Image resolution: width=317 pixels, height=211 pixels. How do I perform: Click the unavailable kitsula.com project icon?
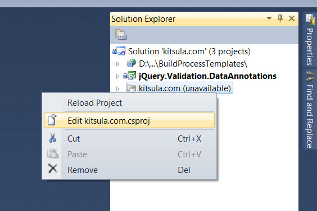click(131, 88)
